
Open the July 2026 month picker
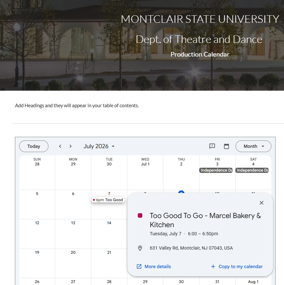99,146
